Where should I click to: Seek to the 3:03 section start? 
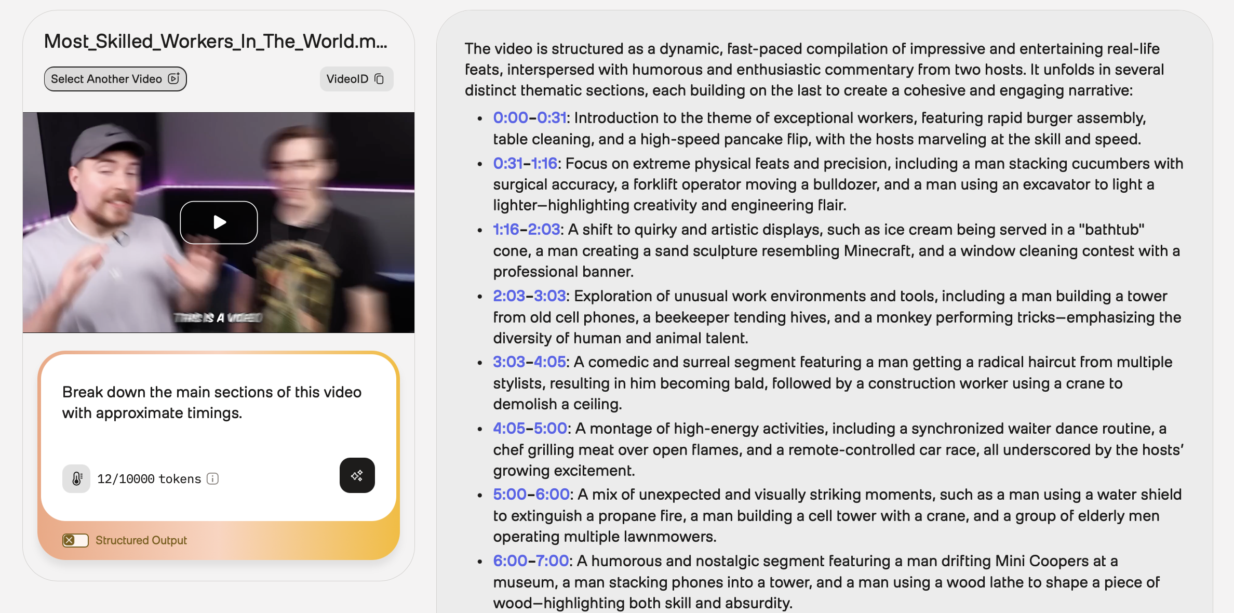pos(508,362)
